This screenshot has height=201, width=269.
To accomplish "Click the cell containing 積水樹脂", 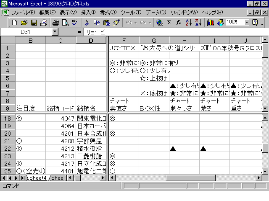I will pyautogui.click(x=91, y=149).
